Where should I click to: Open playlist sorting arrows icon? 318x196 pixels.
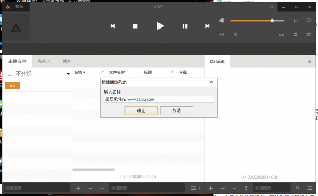[x=246, y=188]
